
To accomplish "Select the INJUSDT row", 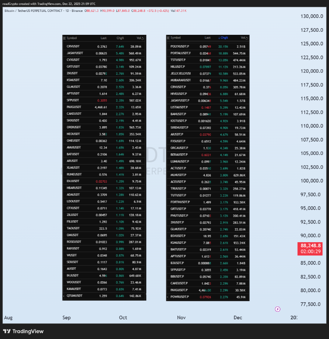I will (104, 275).
